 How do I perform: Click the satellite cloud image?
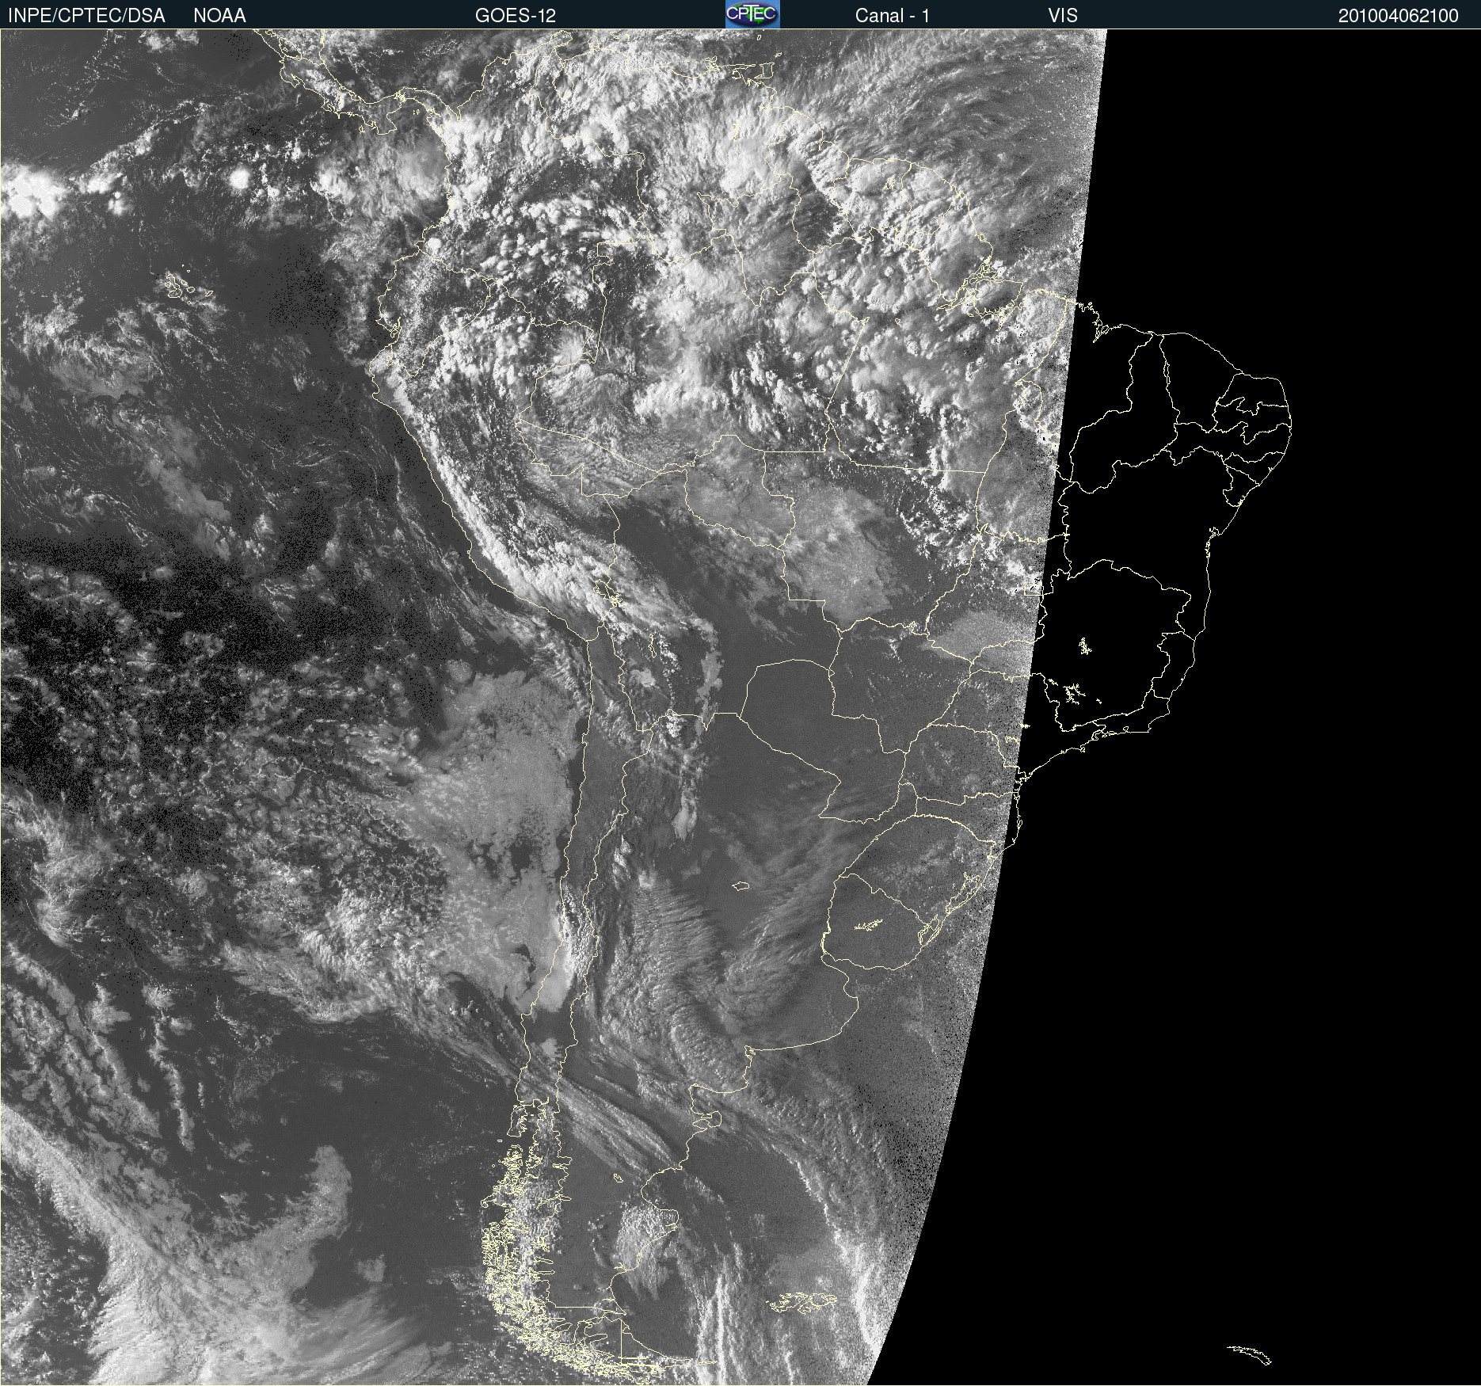click(740, 707)
